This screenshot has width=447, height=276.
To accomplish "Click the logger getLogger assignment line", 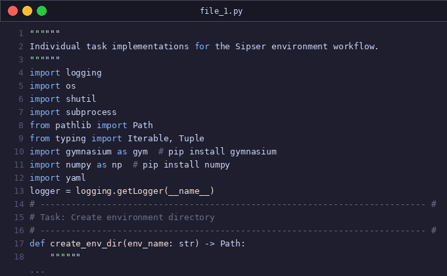I will tap(122, 191).
